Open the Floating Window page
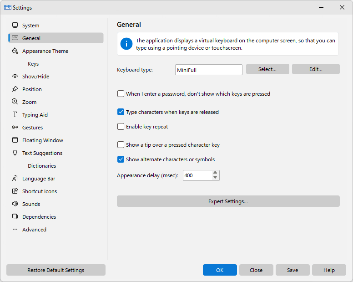 [x=56, y=140]
